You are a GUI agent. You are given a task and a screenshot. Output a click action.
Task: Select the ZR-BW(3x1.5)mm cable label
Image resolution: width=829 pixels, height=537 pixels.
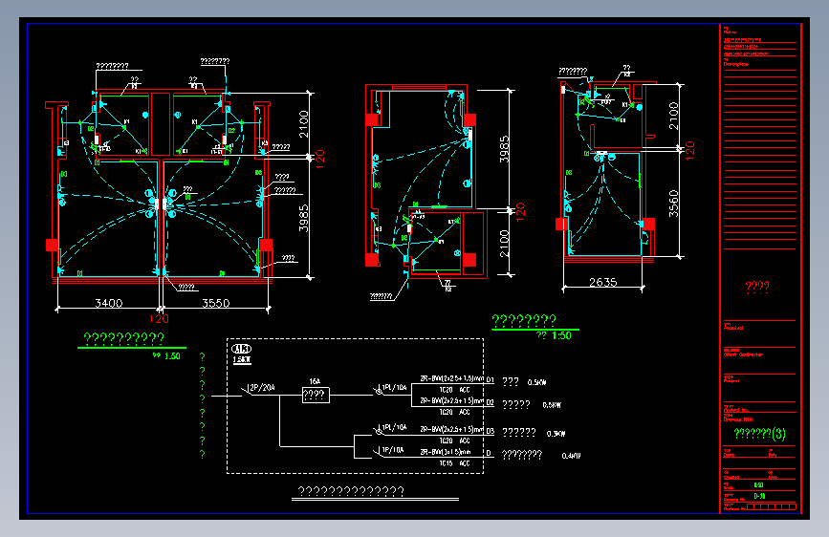coord(446,452)
